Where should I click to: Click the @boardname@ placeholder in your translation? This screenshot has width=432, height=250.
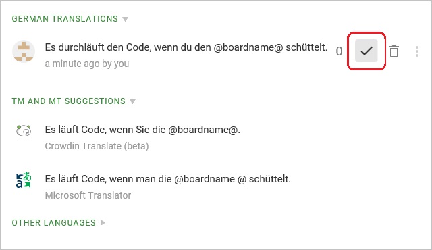pyautogui.click(x=248, y=47)
